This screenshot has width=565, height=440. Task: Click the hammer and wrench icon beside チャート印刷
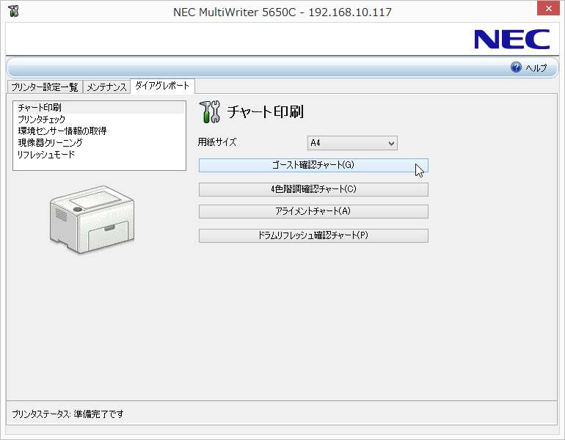pos(210,111)
